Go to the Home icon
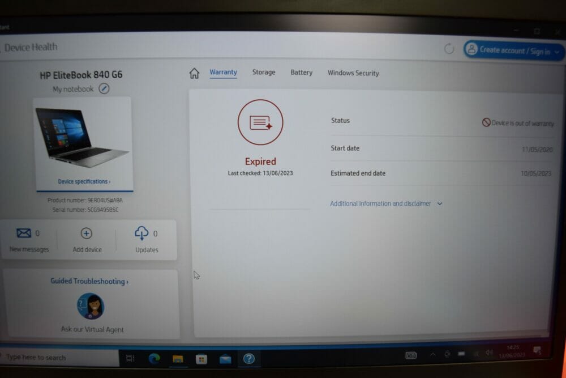566x378 pixels. (x=194, y=73)
